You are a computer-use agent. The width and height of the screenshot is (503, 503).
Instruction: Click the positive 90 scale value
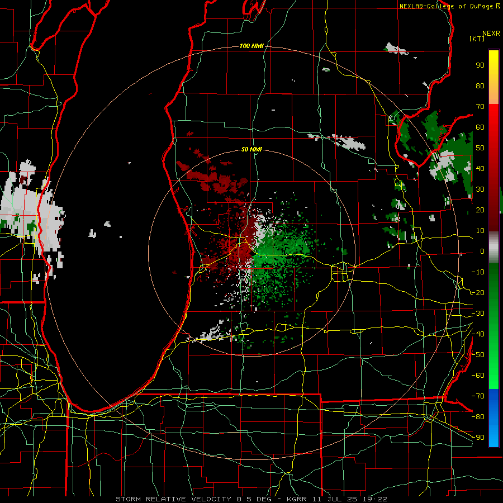(x=480, y=65)
